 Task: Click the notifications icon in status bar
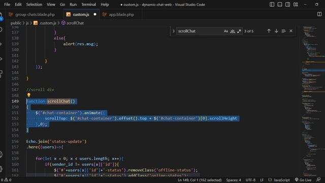point(318,179)
